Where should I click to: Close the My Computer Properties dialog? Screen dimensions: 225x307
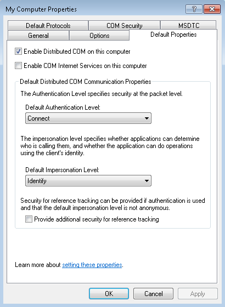click(x=212, y=9)
